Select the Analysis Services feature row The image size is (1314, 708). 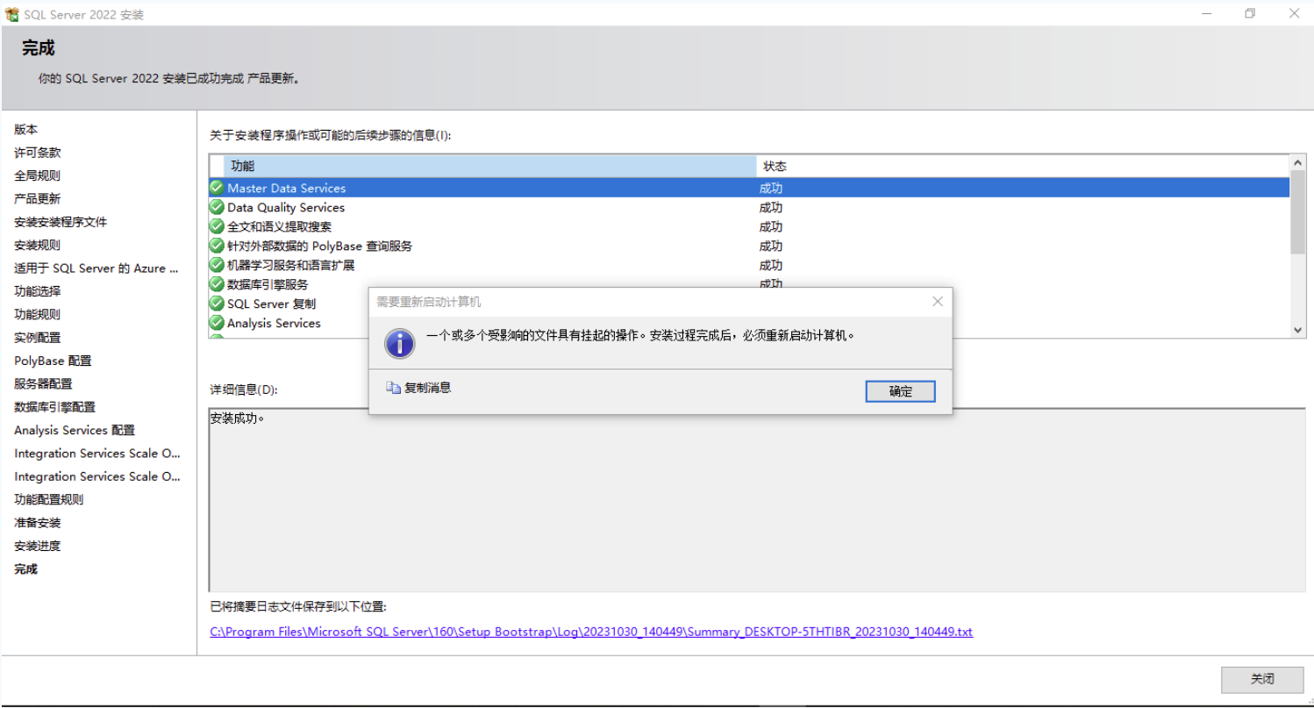[289, 323]
